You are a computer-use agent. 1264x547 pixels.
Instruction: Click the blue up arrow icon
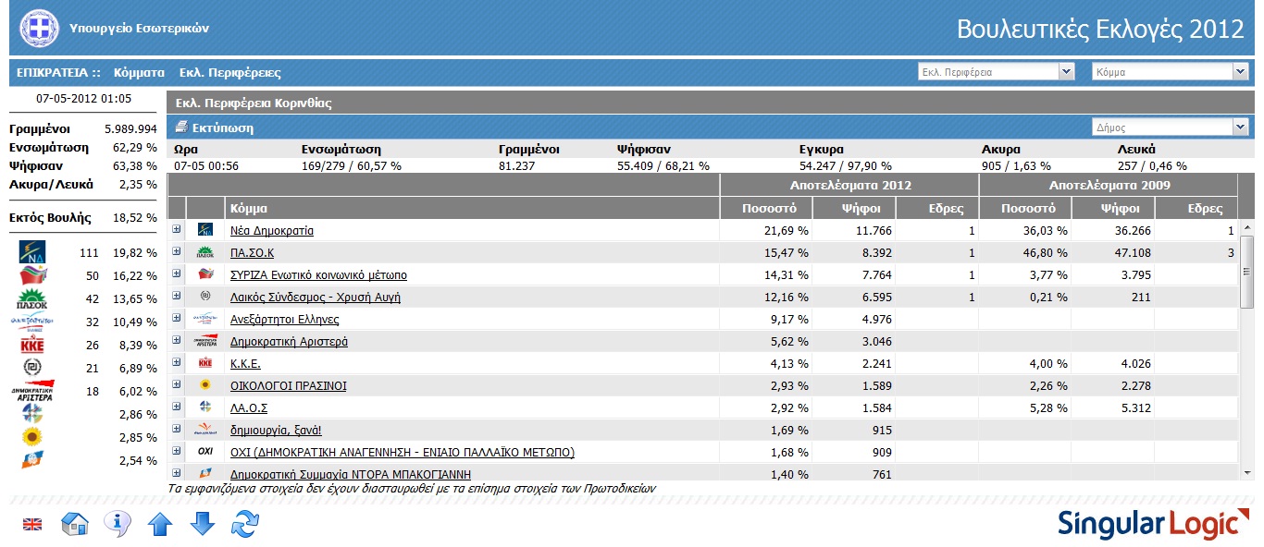point(160,525)
